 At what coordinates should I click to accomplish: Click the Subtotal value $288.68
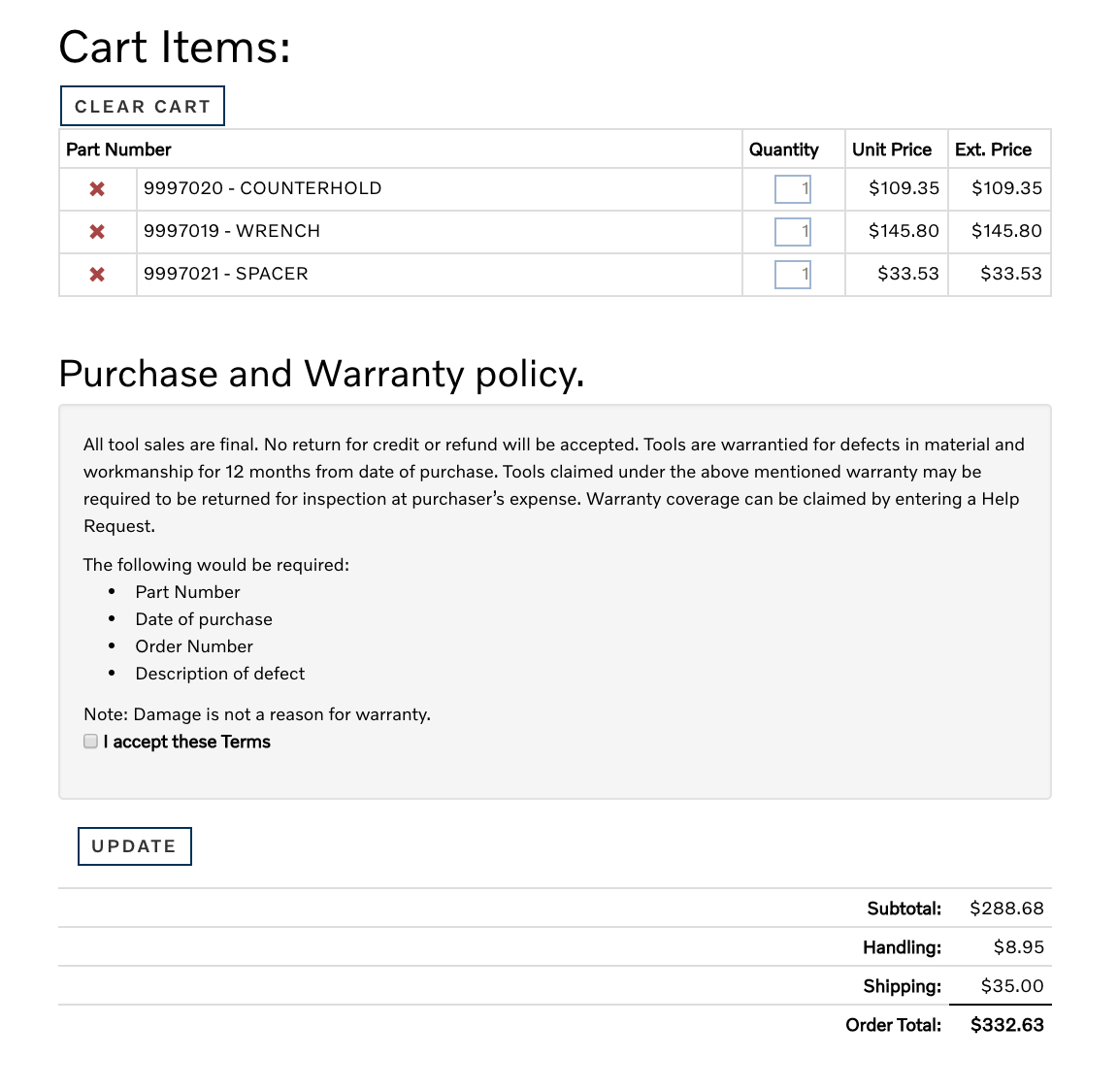tap(1006, 909)
